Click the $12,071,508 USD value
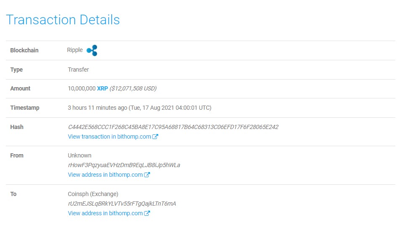This screenshot has width=405, height=227. (x=133, y=88)
